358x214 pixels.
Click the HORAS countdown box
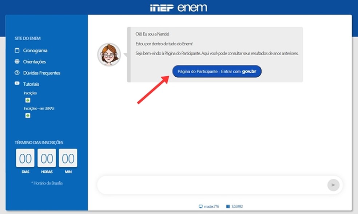(47, 158)
